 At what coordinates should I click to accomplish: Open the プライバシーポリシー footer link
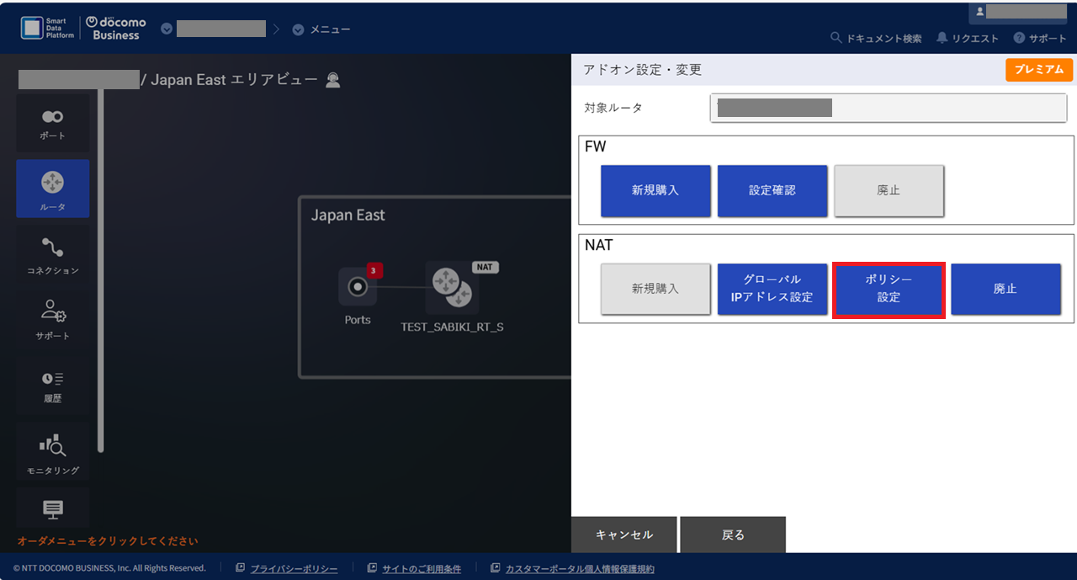[293, 569]
